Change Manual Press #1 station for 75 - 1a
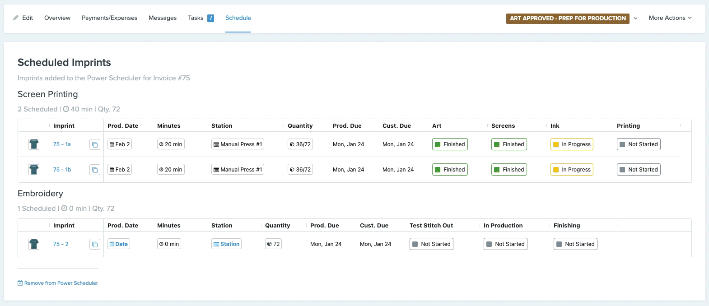This screenshot has width=709, height=306. (238, 144)
